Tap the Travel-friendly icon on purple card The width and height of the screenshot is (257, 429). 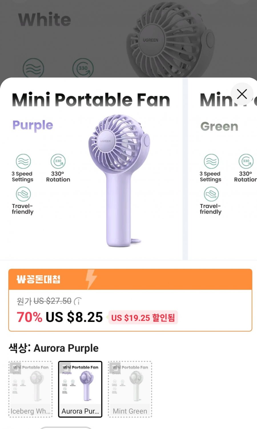(x=23, y=194)
